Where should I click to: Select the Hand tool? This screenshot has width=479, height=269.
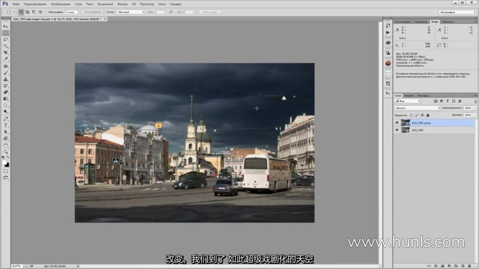6,145
